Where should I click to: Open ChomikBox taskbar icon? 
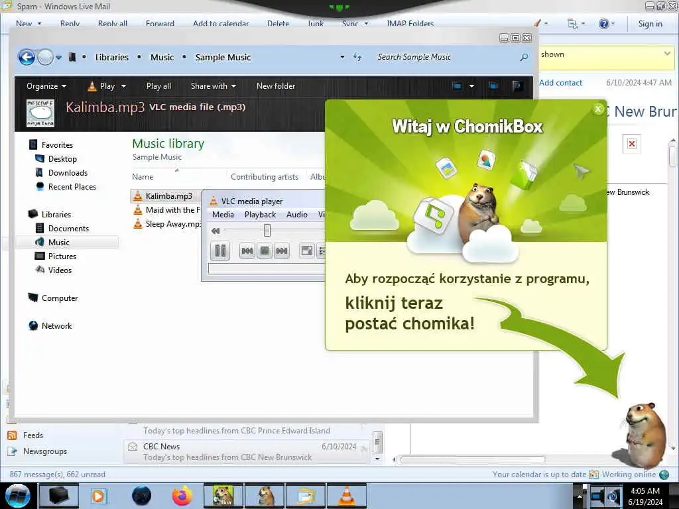coord(223,496)
